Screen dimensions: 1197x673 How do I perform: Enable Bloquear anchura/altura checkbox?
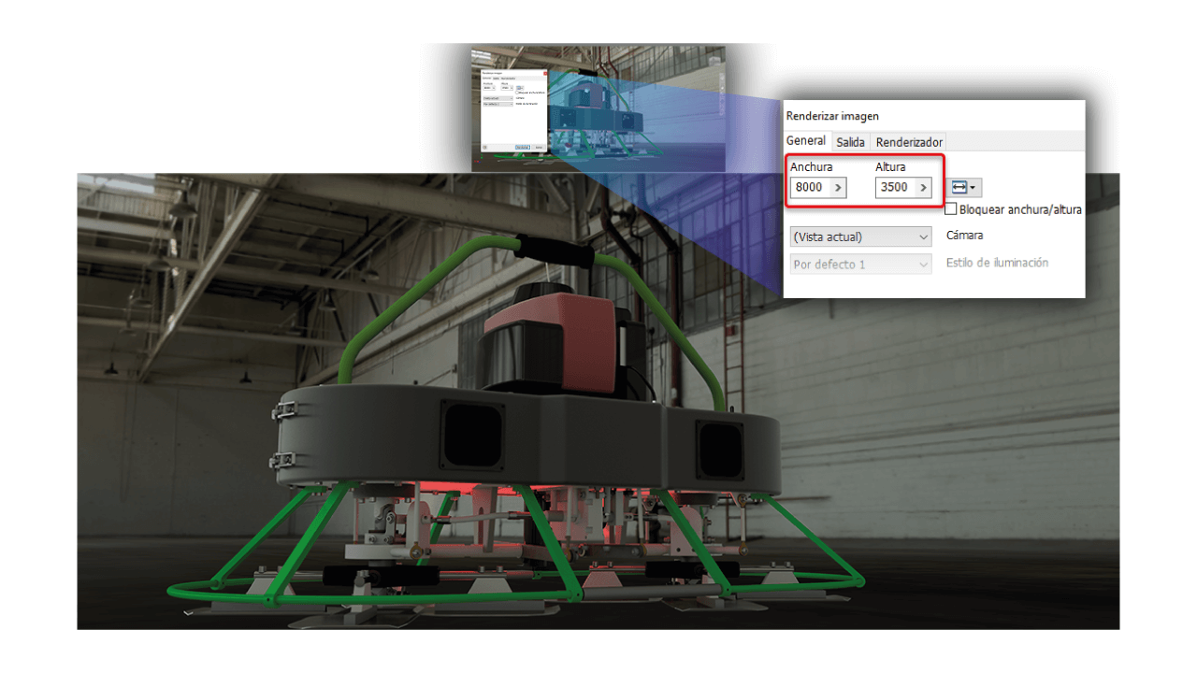951,209
